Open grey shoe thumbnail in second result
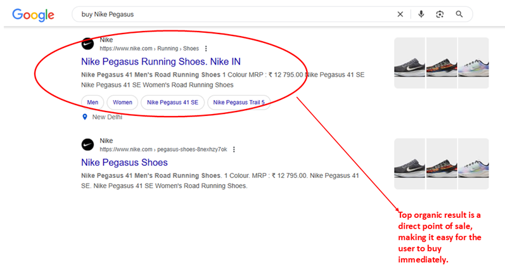This screenshot has width=505, height=271. pyautogui.click(x=410, y=164)
